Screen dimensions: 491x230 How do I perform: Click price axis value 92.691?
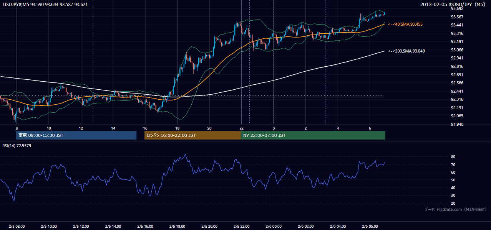pos(456,75)
